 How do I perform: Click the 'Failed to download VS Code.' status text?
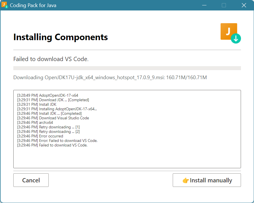(x=51, y=59)
